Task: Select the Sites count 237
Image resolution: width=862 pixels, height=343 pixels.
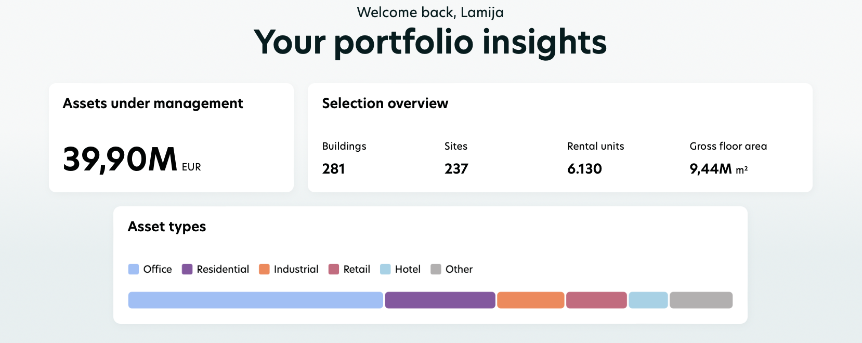Action: click(456, 168)
